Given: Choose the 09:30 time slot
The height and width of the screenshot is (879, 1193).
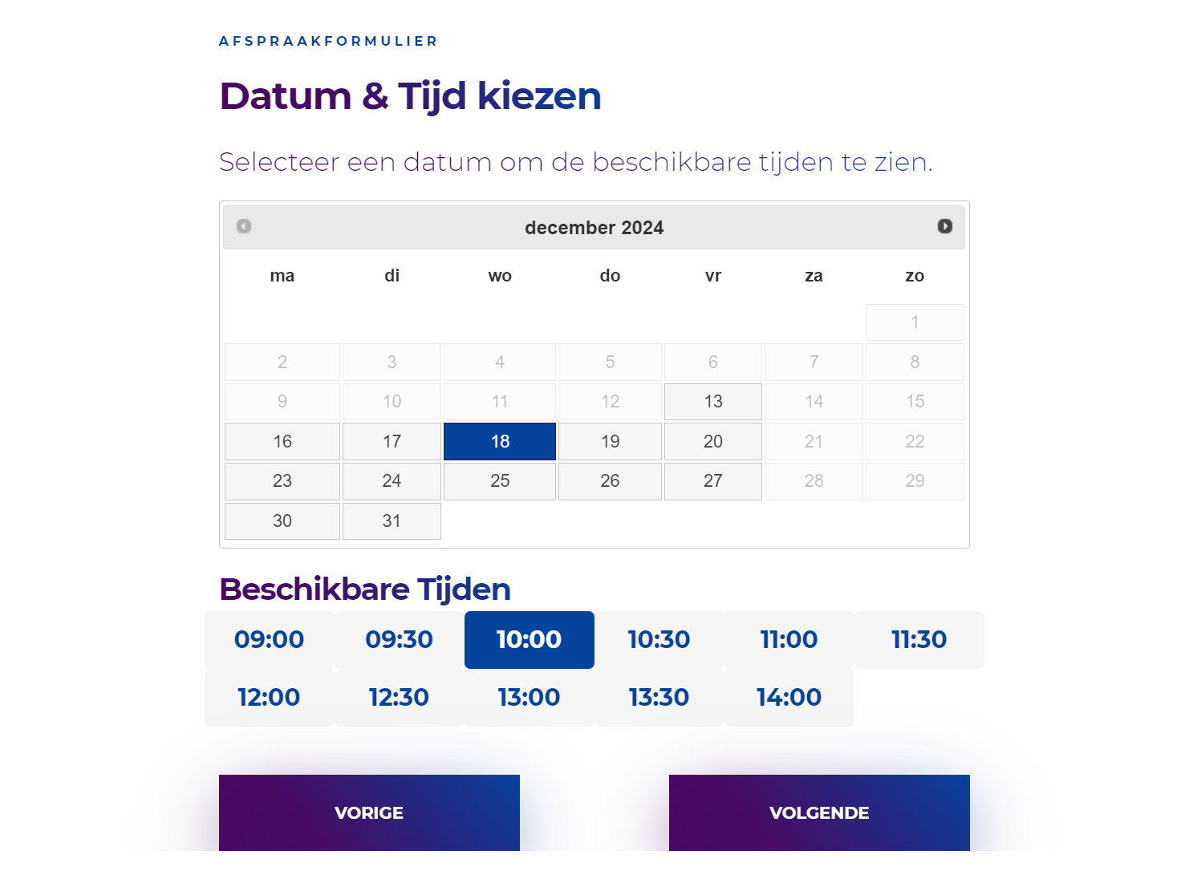Looking at the screenshot, I should click(400, 640).
